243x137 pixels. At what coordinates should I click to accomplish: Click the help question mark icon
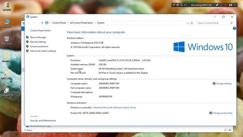pyautogui.click(x=234, y=28)
